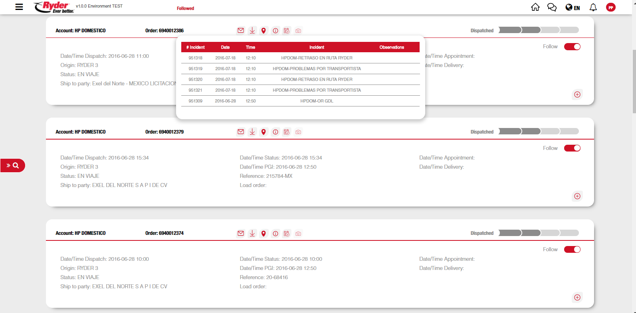Click download icon for order 6940012379

tap(252, 132)
